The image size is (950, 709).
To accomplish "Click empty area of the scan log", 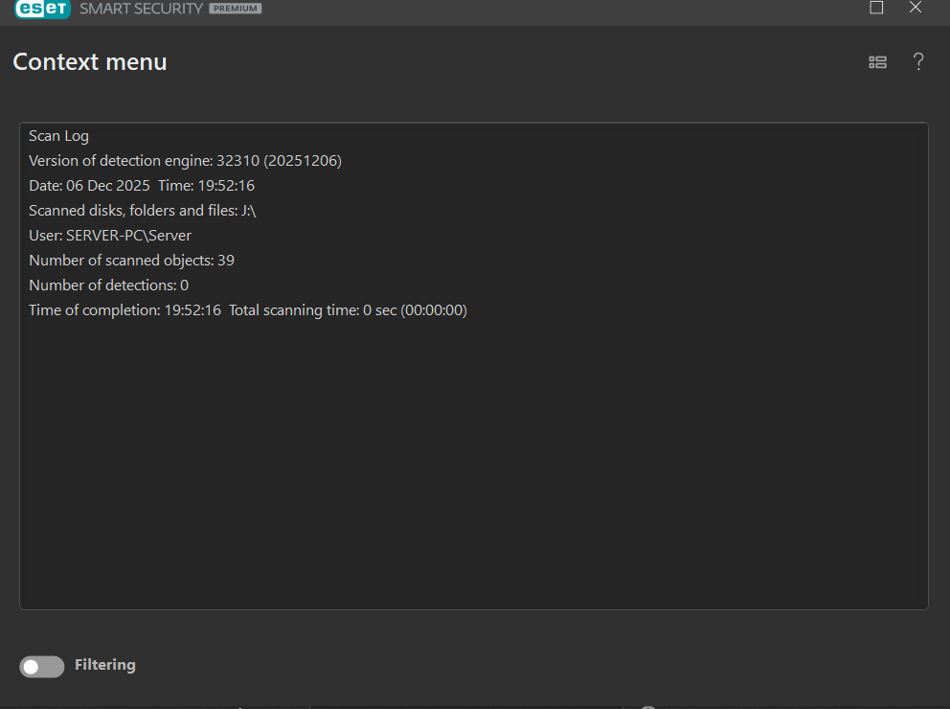I will coord(473,460).
